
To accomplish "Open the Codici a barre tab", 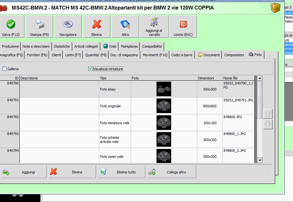I will pos(182,55).
